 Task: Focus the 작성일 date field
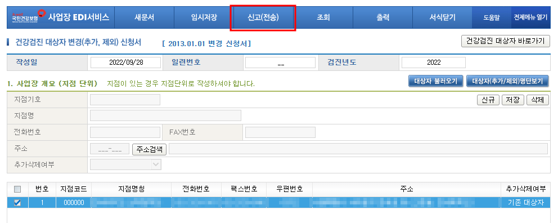(x=125, y=63)
